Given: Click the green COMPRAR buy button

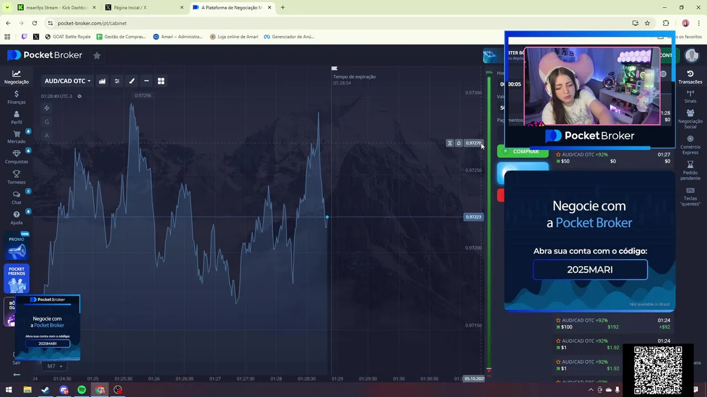Looking at the screenshot, I should pyautogui.click(x=523, y=151).
